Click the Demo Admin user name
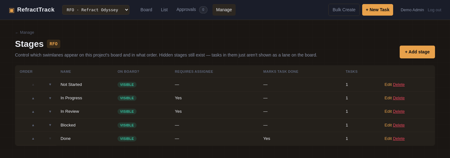The height and width of the screenshot is (158, 450). point(412,10)
